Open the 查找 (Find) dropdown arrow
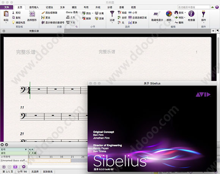The height and width of the screenshot is (174, 220). (185, 13)
